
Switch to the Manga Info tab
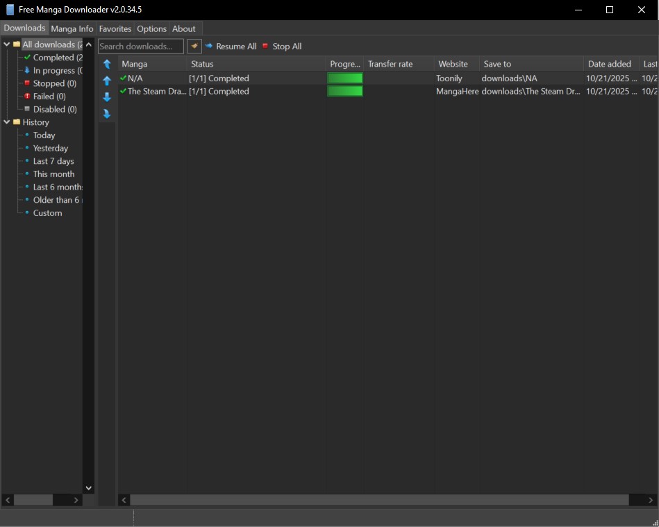pos(72,28)
